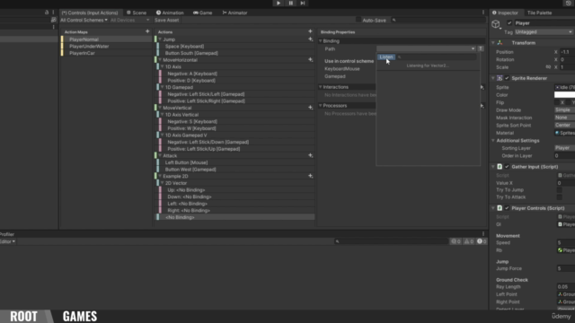Collapse the Interactions section

[x=321, y=87]
